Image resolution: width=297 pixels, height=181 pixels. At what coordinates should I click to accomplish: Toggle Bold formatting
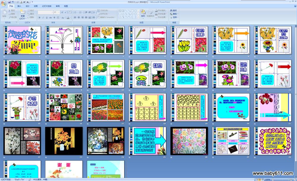tap(40, 18)
